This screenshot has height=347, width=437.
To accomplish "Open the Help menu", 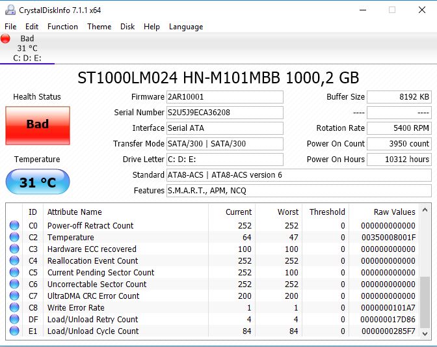I will click(x=152, y=27).
